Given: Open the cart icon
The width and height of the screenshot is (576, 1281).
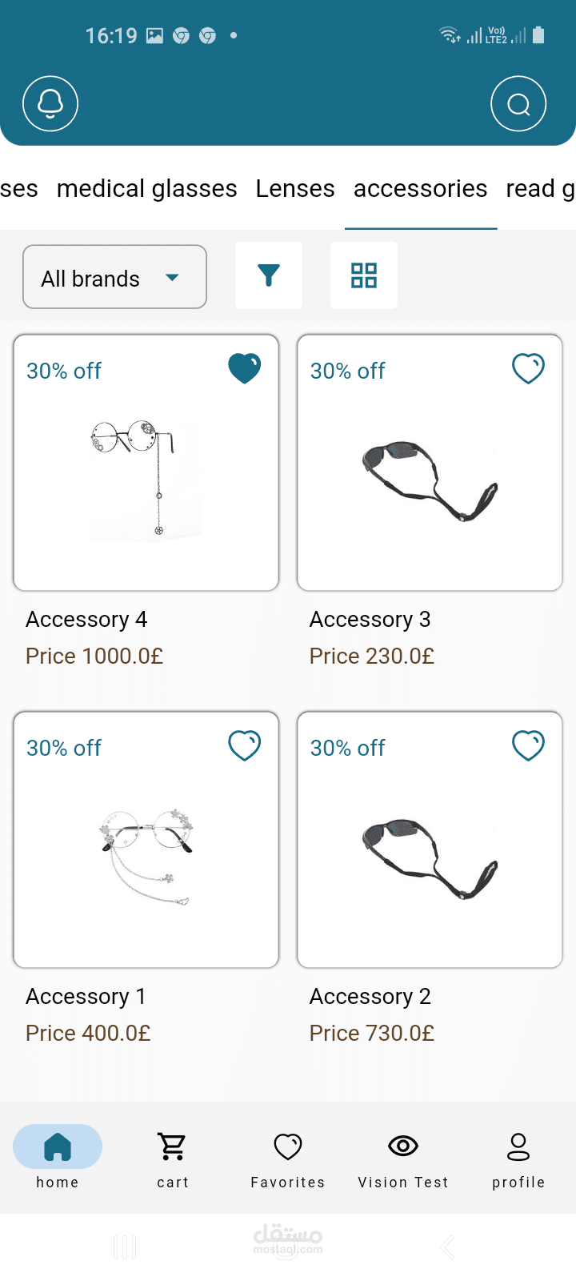Looking at the screenshot, I should tap(173, 1147).
